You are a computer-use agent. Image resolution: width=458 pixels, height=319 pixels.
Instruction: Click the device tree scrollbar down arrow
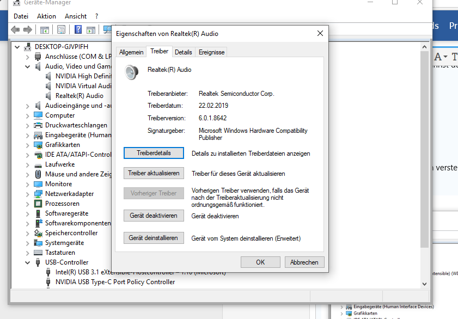424,284
